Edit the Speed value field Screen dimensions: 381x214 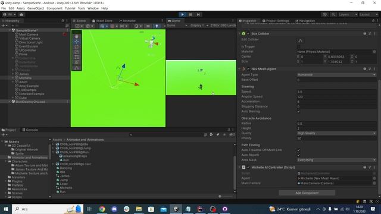(336, 92)
